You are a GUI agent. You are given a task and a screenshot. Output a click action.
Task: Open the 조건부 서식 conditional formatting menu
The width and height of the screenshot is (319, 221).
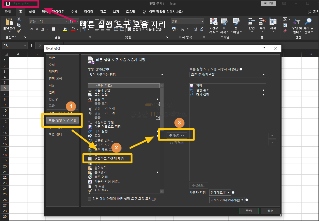[213, 26]
